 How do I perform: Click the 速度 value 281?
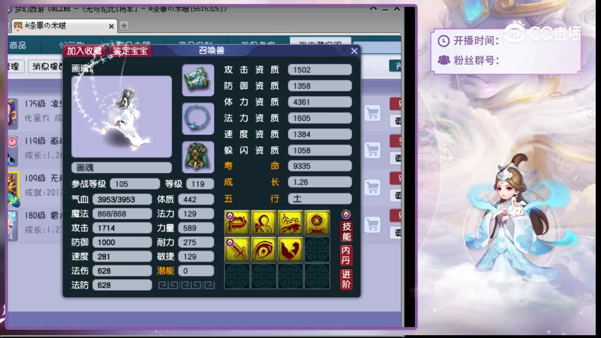click(x=122, y=256)
